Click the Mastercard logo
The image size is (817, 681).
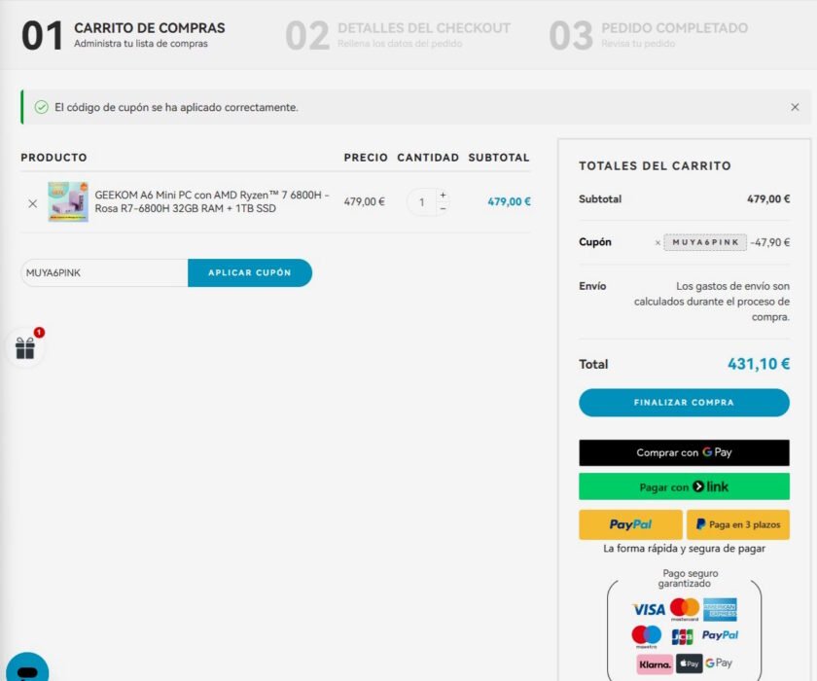[684, 609]
